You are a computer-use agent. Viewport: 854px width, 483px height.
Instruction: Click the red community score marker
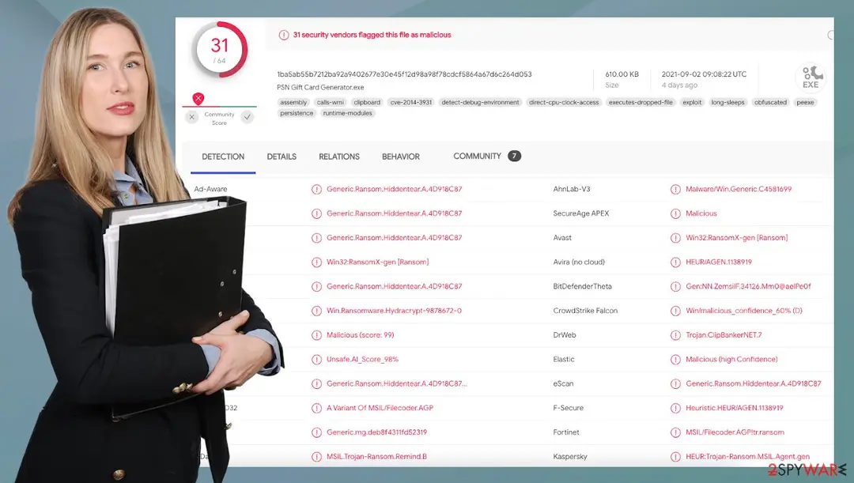point(198,99)
